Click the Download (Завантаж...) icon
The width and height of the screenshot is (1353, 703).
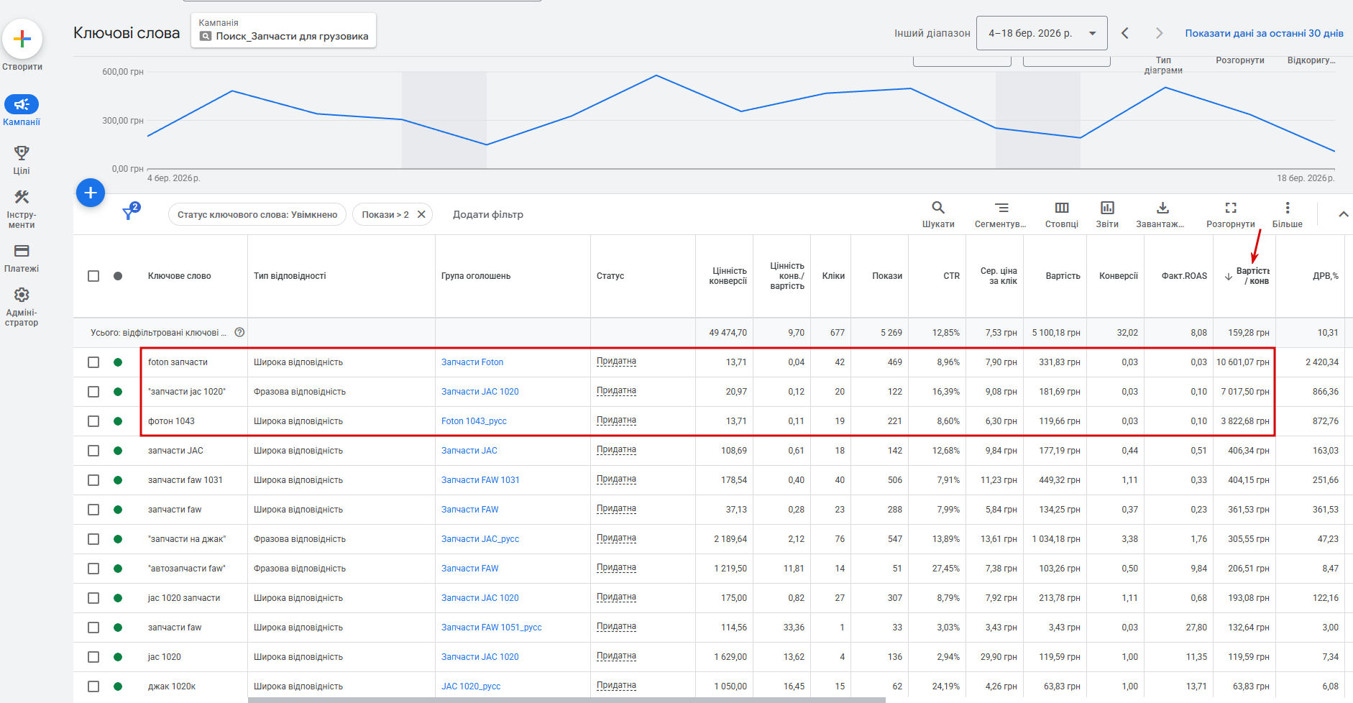pyautogui.click(x=1162, y=208)
